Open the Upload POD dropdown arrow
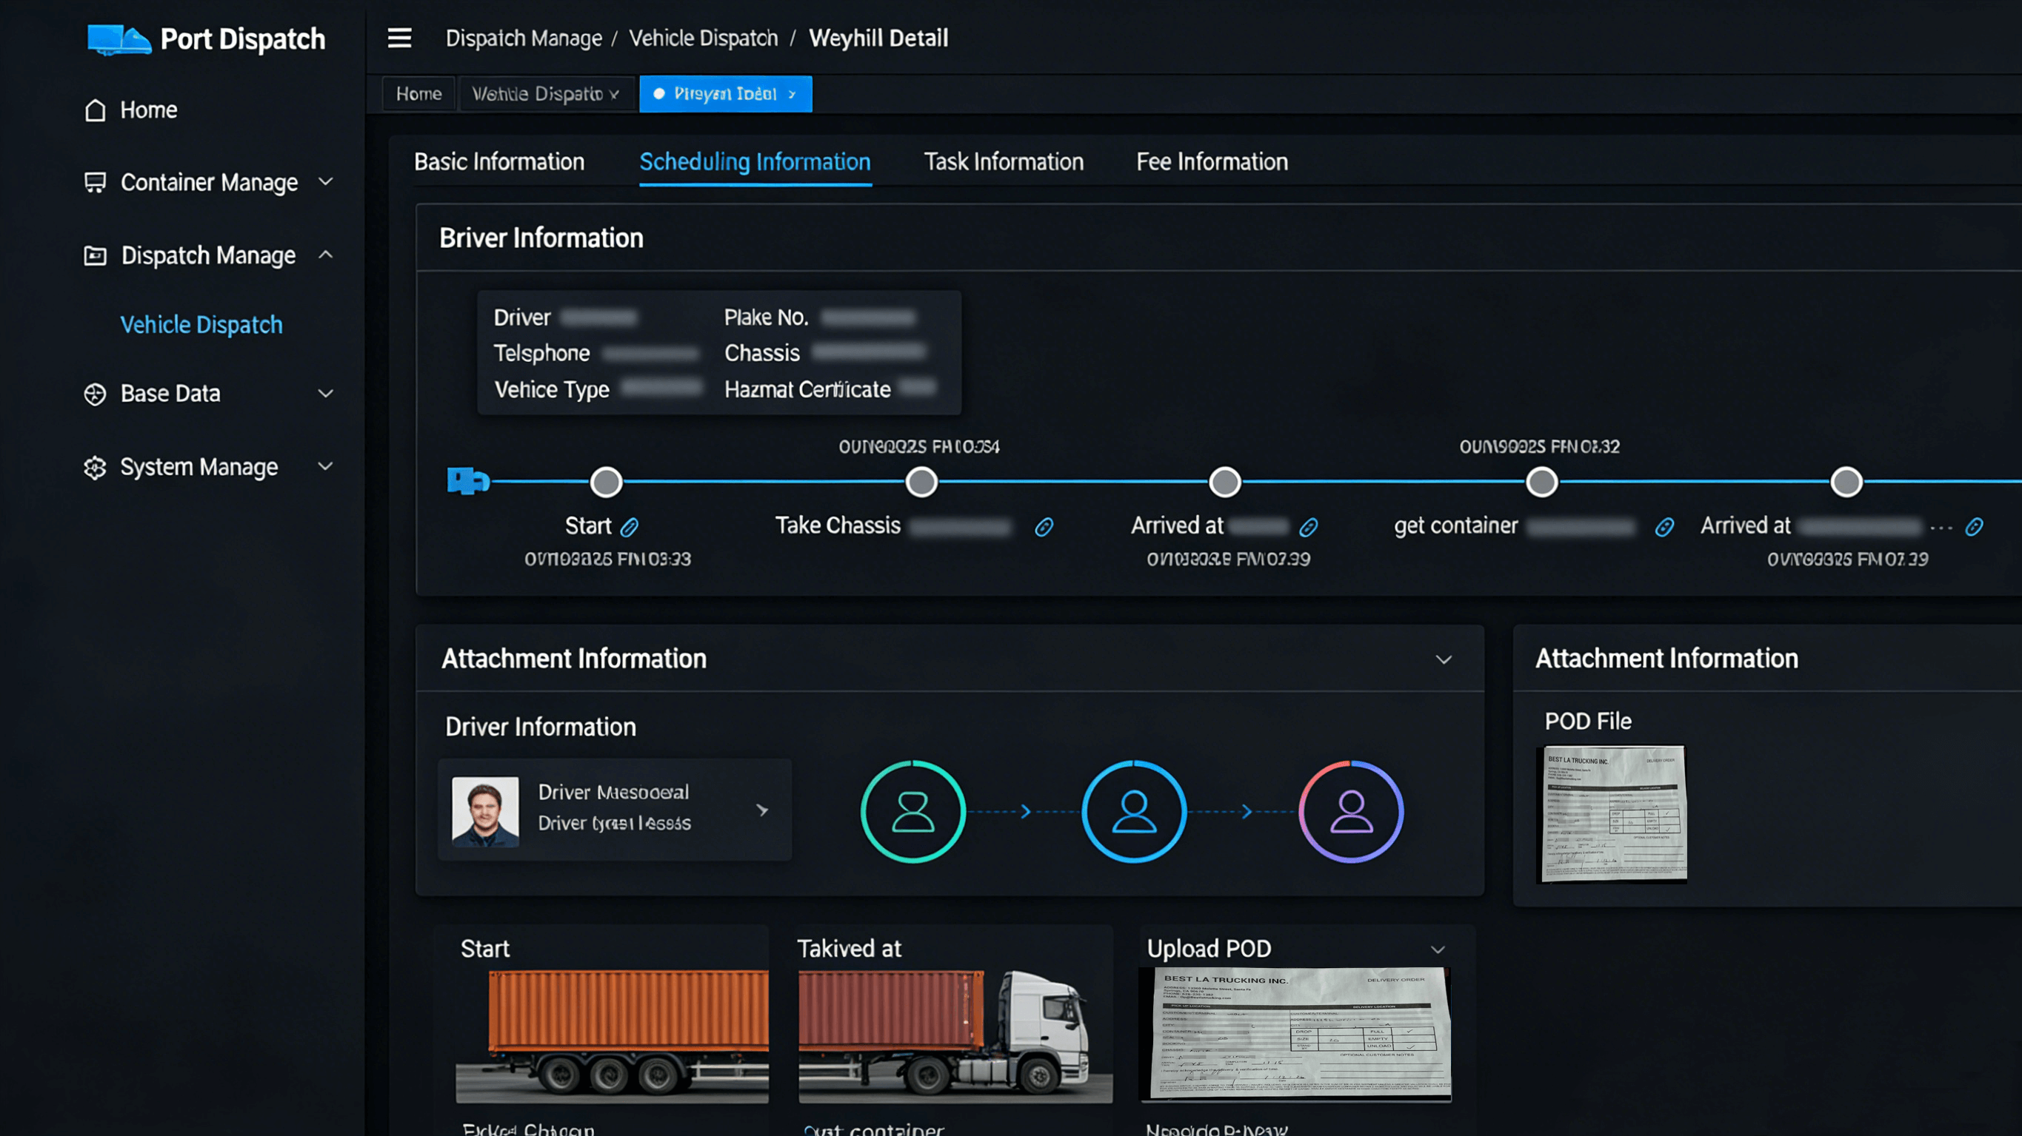This screenshot has width=2022, height=1136. click(x=1437, y=950)
